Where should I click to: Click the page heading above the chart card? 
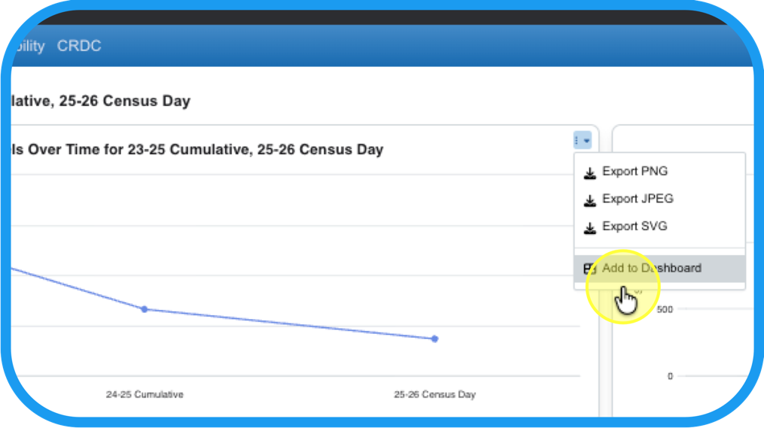(x=100, y=101)
